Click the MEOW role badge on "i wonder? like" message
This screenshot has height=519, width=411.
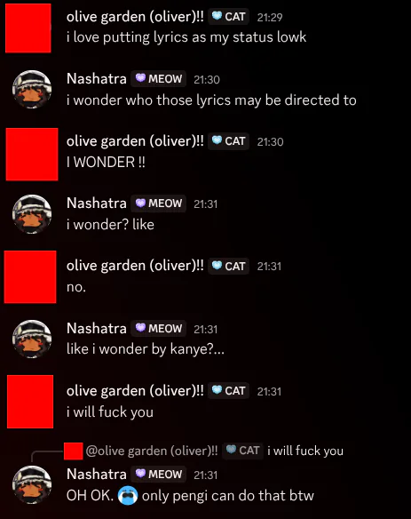point(158,204)
